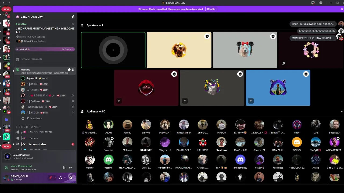Image resolution: width=344 pixels, height=193 pixels.
Task: Click moderator badge on dark red speaker tile
Action: pyautogui.click(x=174, y=74)
